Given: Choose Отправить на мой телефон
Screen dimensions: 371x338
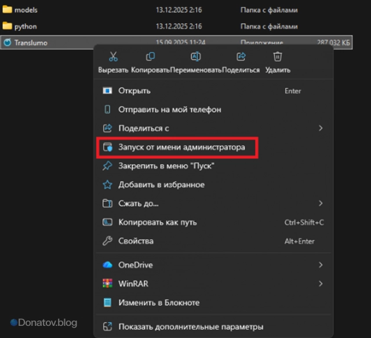Looking at the screenshot, I should (213, 109).
